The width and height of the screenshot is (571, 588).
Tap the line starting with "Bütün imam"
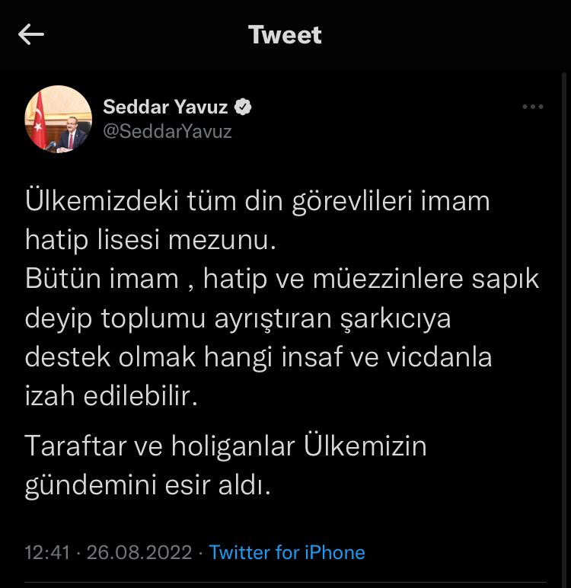click(282, 279)
